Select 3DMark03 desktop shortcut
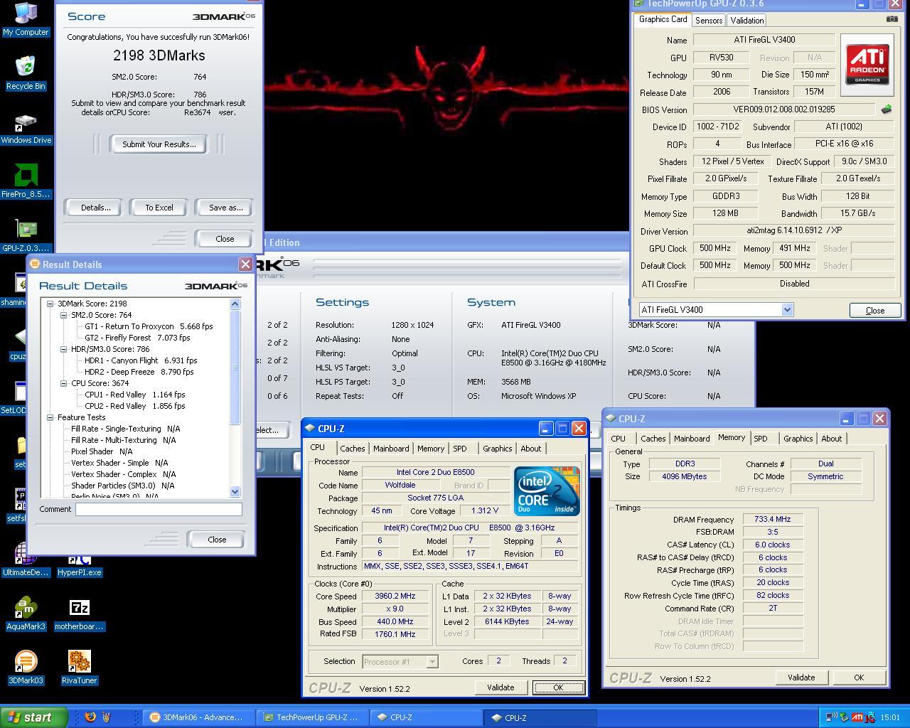This screenshot has width=910, height=728. coord(26,668)
